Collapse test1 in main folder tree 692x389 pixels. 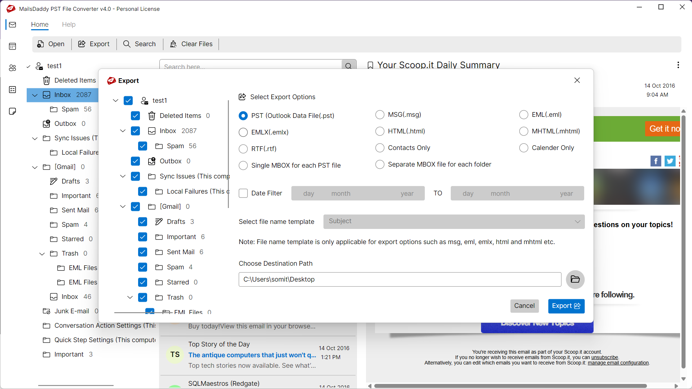click(28, 66)
